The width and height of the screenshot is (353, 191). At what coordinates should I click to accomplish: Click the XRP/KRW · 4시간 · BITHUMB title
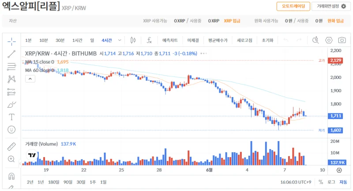(x=61, y=53)
